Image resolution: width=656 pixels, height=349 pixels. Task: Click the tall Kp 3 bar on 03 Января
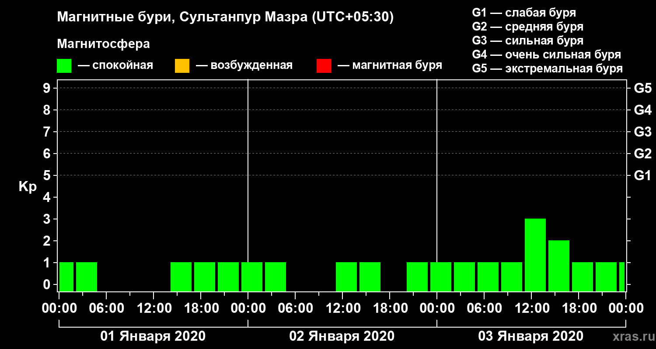point(535,255)
